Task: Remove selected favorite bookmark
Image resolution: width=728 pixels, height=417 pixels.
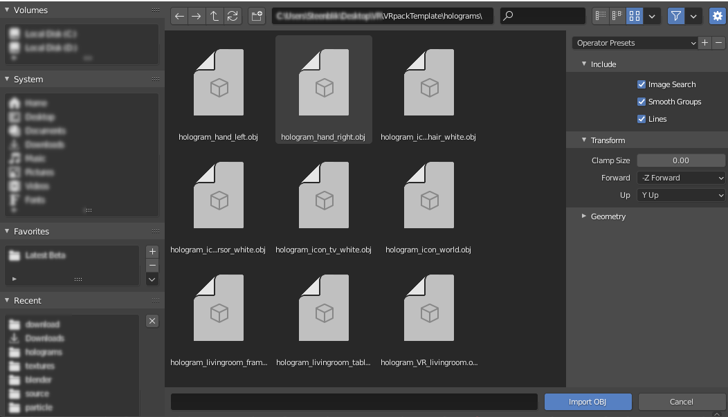Action: pos(152,266)
